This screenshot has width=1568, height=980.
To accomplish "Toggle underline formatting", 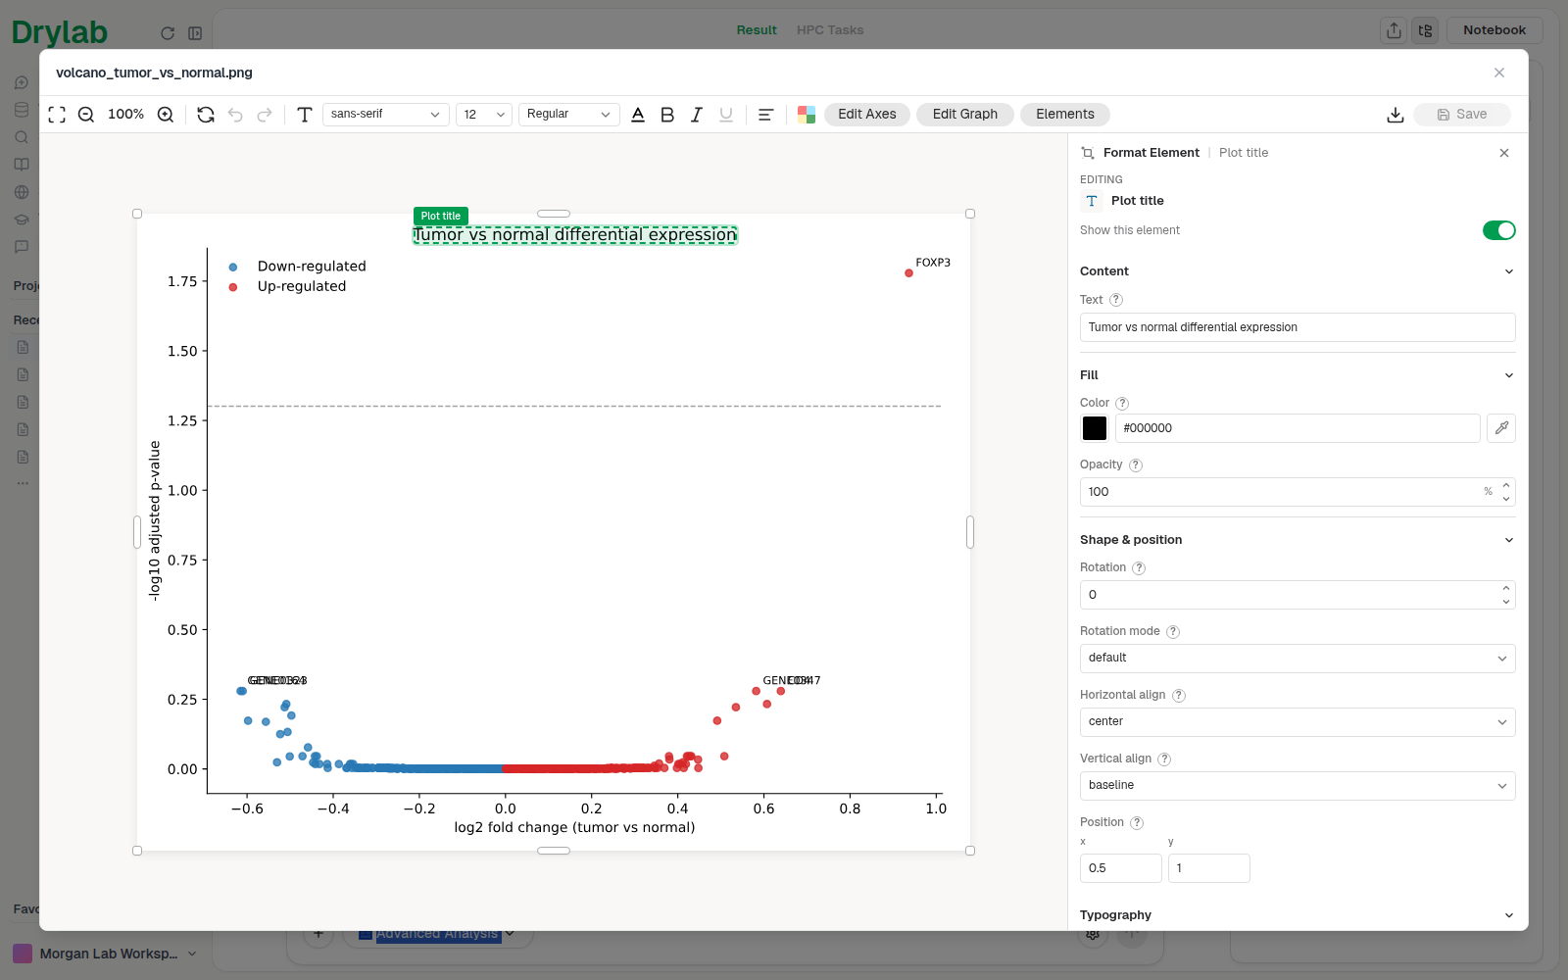I will [x=726, y=115].
